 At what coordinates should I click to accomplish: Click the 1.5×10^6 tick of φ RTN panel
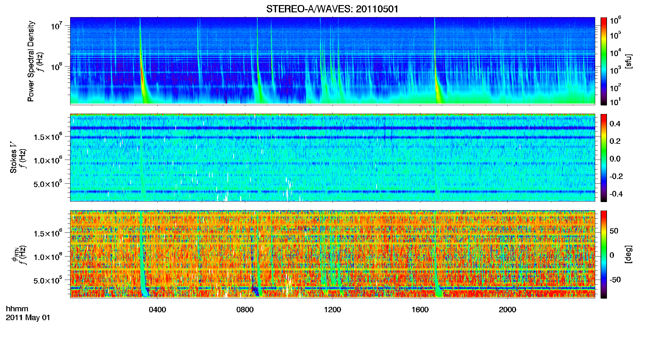click(x=48, y=233)
